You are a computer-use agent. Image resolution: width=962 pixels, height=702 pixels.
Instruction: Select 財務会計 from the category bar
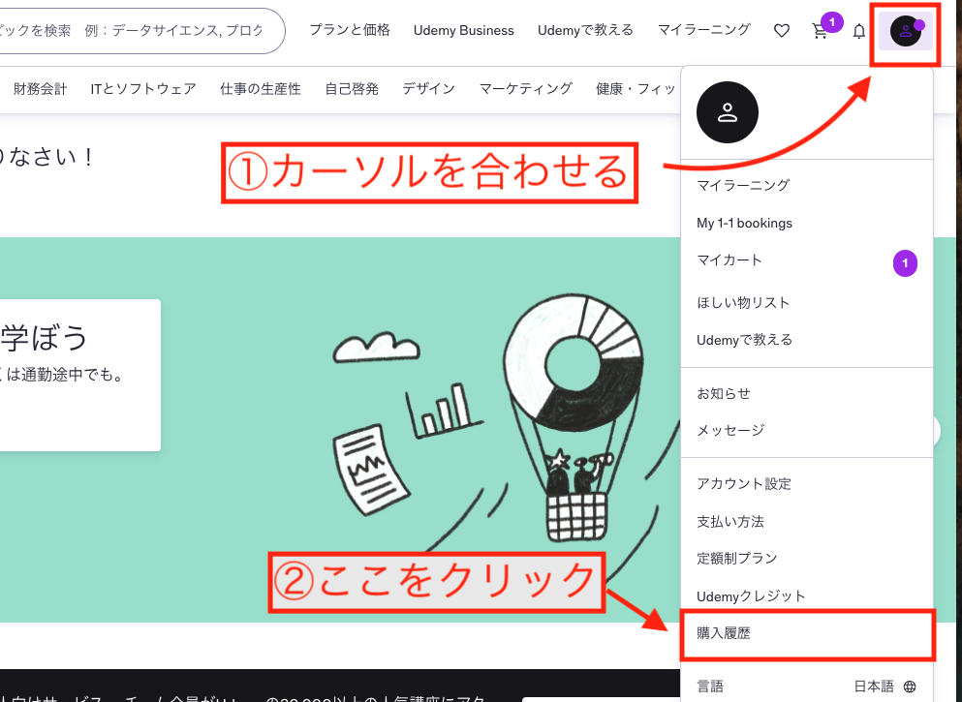[x=40, y=87]
